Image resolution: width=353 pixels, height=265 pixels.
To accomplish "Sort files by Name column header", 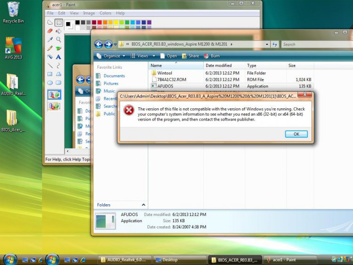I will pyautogui.click(x=176, y=65).
